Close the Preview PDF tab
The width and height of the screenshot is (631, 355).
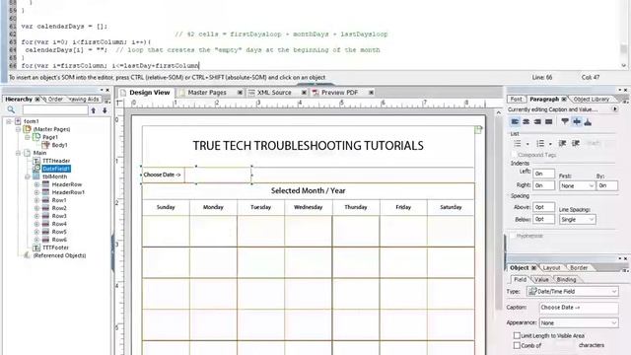point(371,93)
